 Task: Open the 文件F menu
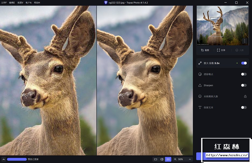tap(4, 3)
